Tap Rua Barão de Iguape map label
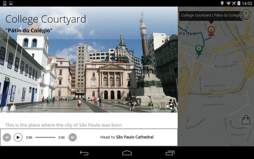Image resolution: width=254 pixels, height=159 pixels. [x=214, y=105]
